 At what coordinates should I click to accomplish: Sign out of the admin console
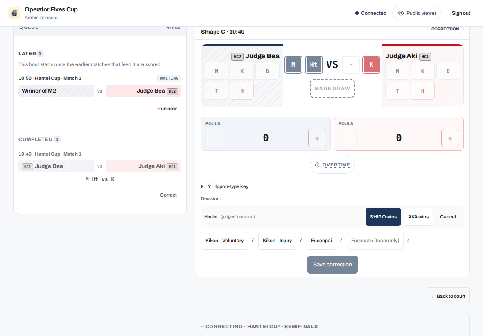click(x=461, y=13)
